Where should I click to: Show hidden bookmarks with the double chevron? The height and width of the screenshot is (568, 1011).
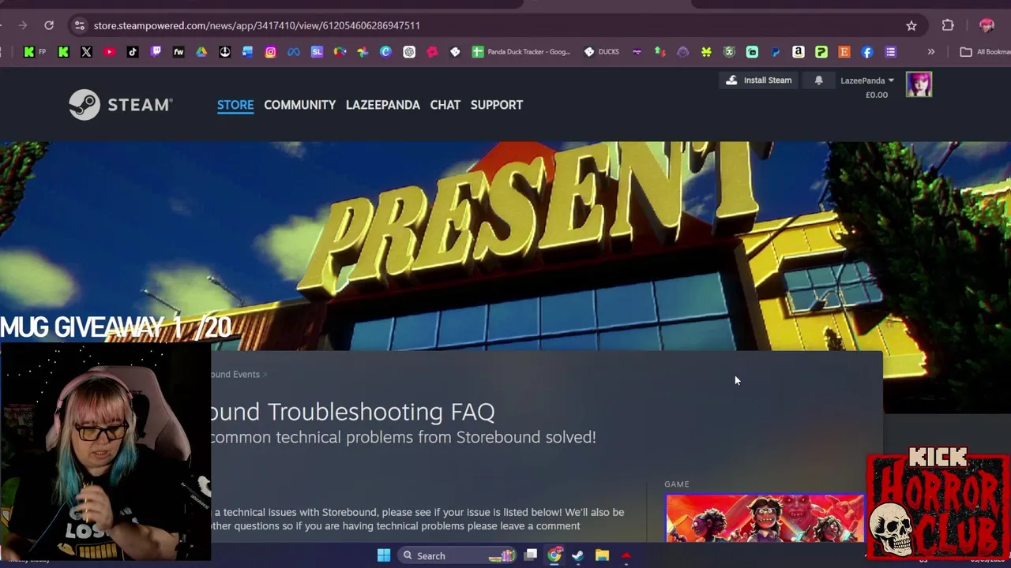tap(930, 52)
